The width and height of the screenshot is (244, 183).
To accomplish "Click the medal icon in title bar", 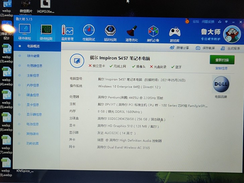I will coord(187,21).
